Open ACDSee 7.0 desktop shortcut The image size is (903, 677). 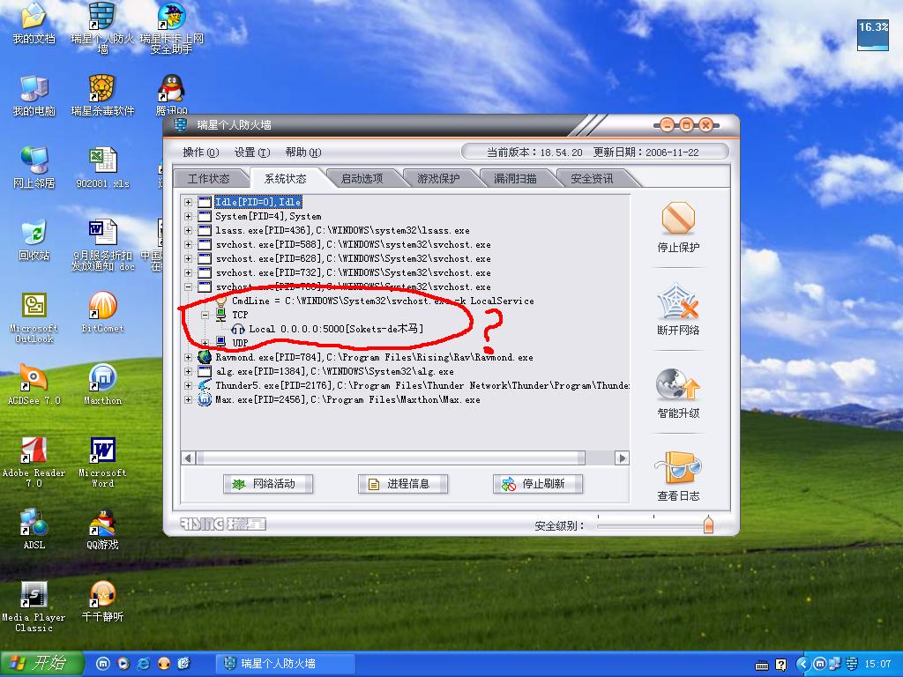pos(34,384)
